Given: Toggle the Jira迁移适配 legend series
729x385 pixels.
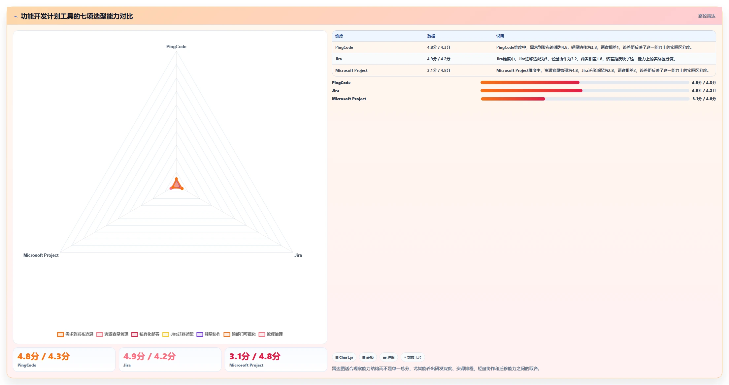Looking at the screenshot, I should pos(178,334).
